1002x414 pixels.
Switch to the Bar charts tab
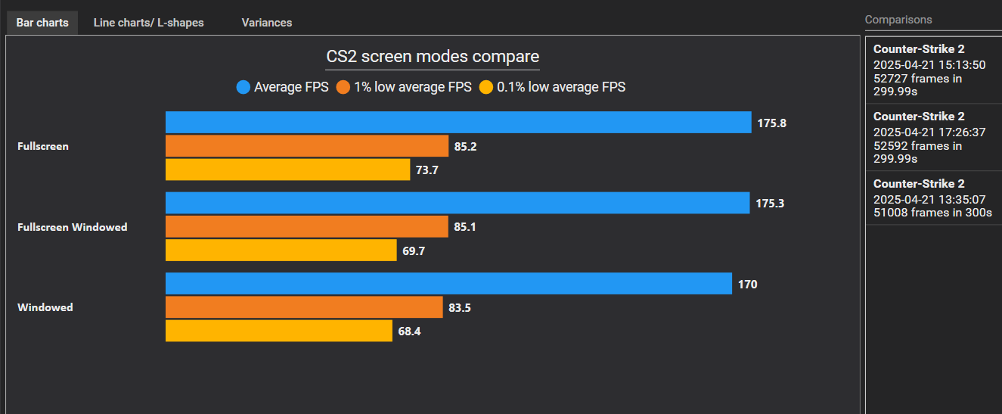coord(42,23)
